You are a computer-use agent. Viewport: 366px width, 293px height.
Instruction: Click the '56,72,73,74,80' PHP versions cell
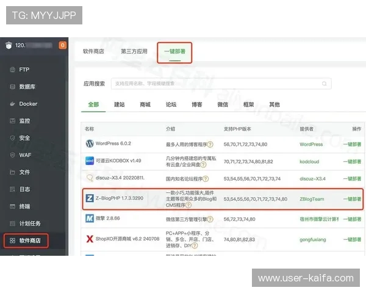click(x=239, y=219)
